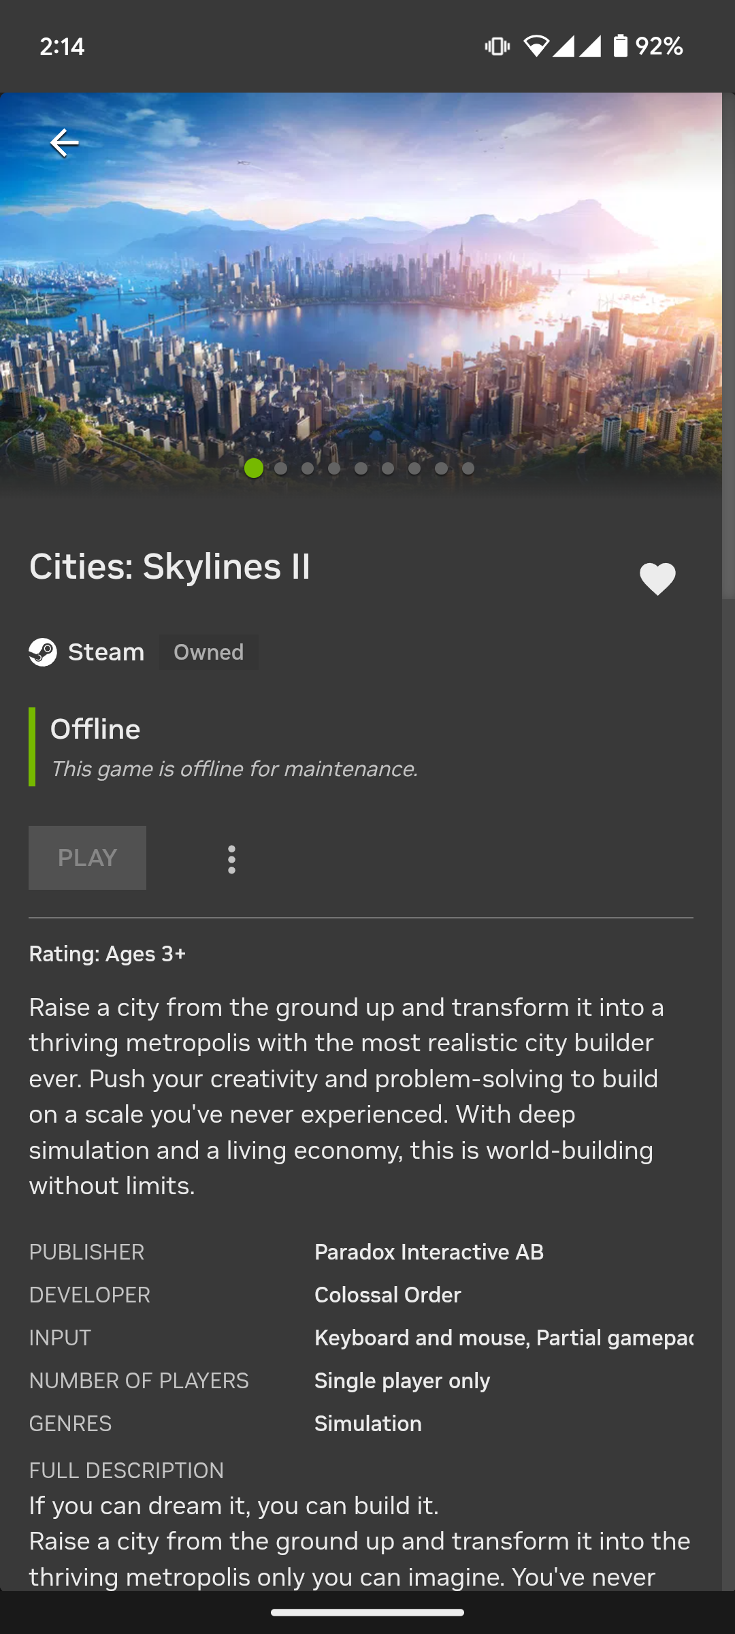735x1634 pixels.
Task: Select the last carousel dot
Action: coord(468,468)
